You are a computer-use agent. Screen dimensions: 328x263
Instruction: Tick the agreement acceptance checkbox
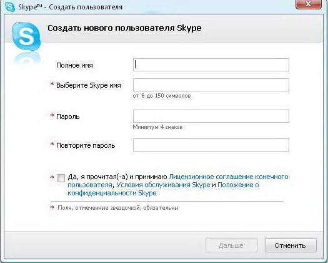click(x=61, y=178)
